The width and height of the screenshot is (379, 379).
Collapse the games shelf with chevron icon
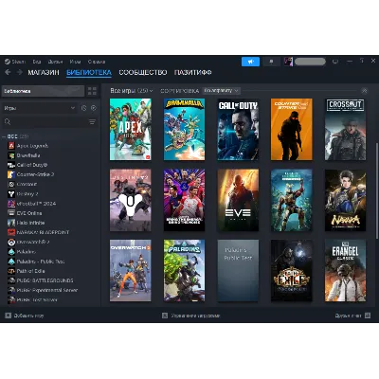pos(365,91)
